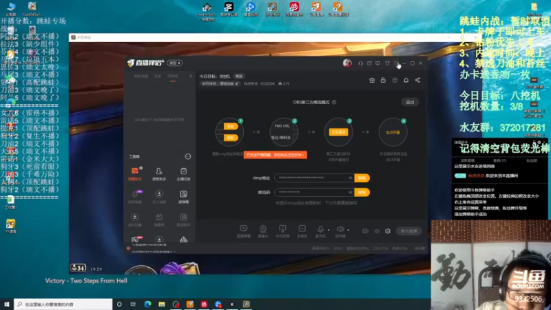
Task: Click the download tool icon in second row
Action: tap(159, 197)
